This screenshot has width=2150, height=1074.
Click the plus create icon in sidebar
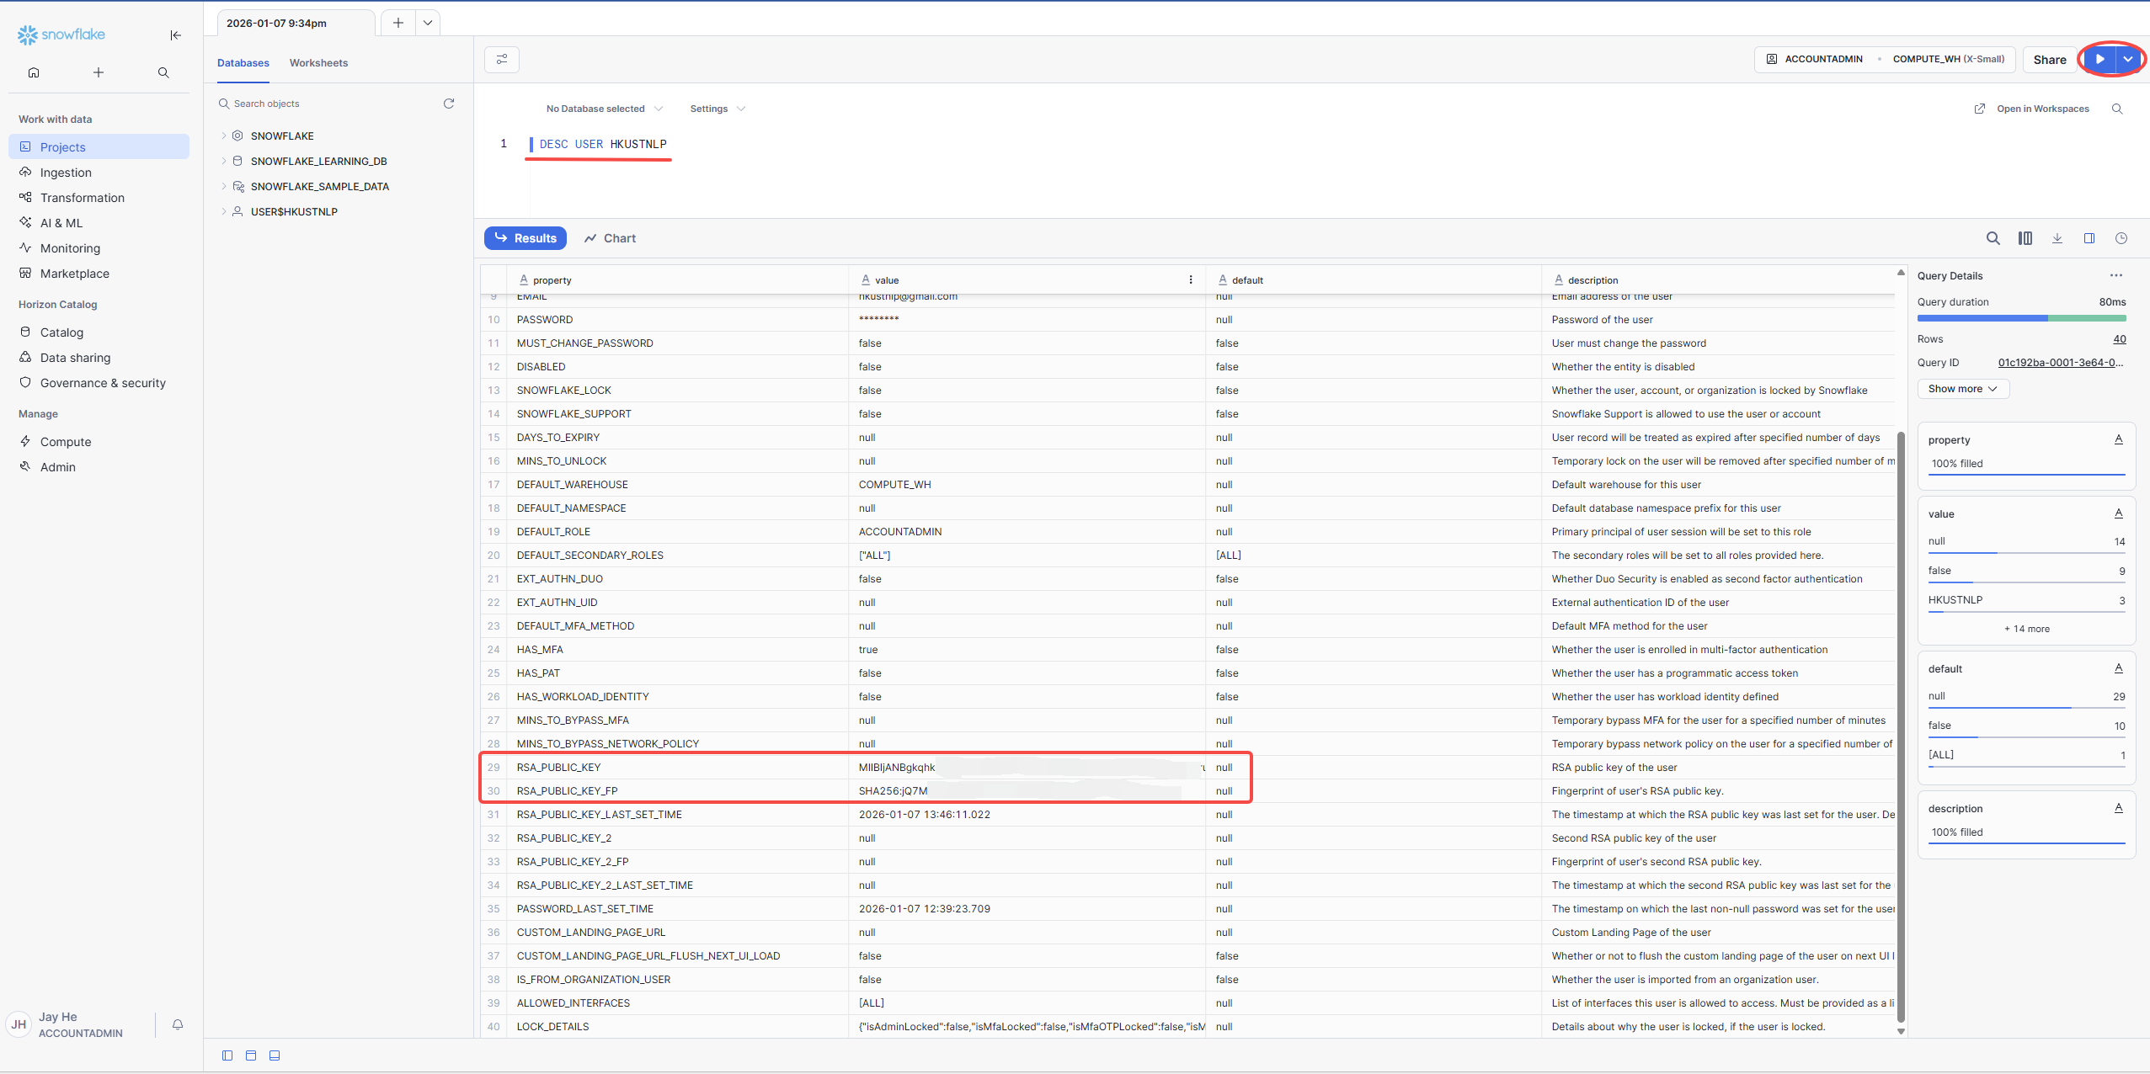(99, 72)
